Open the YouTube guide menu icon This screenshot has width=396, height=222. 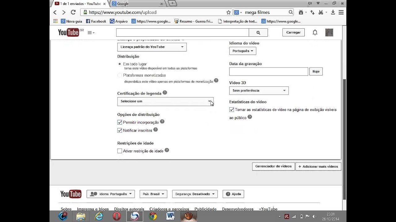[x=91, y=33]
